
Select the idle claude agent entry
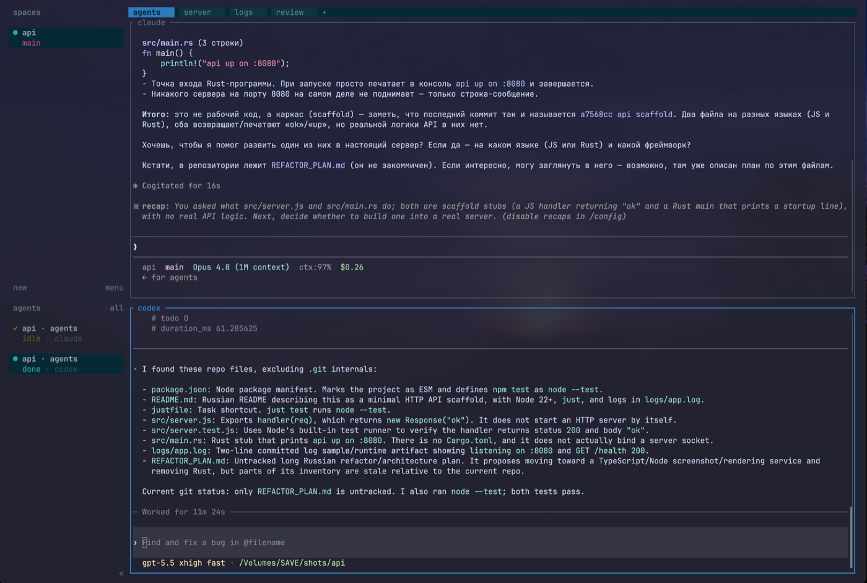(x=66, y=333)
